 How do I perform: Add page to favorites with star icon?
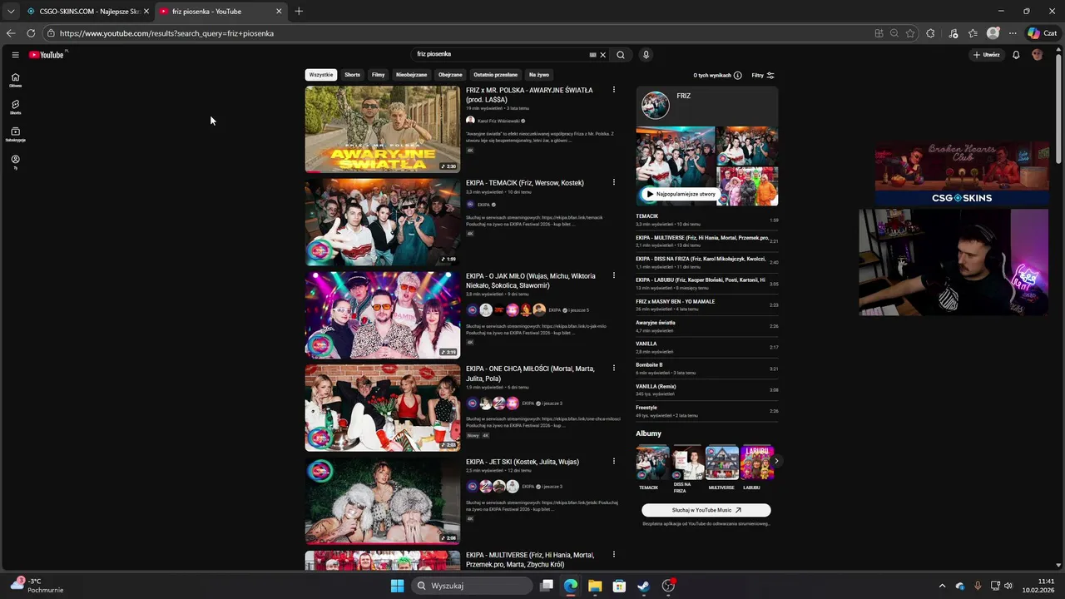(x=910, y=33)
